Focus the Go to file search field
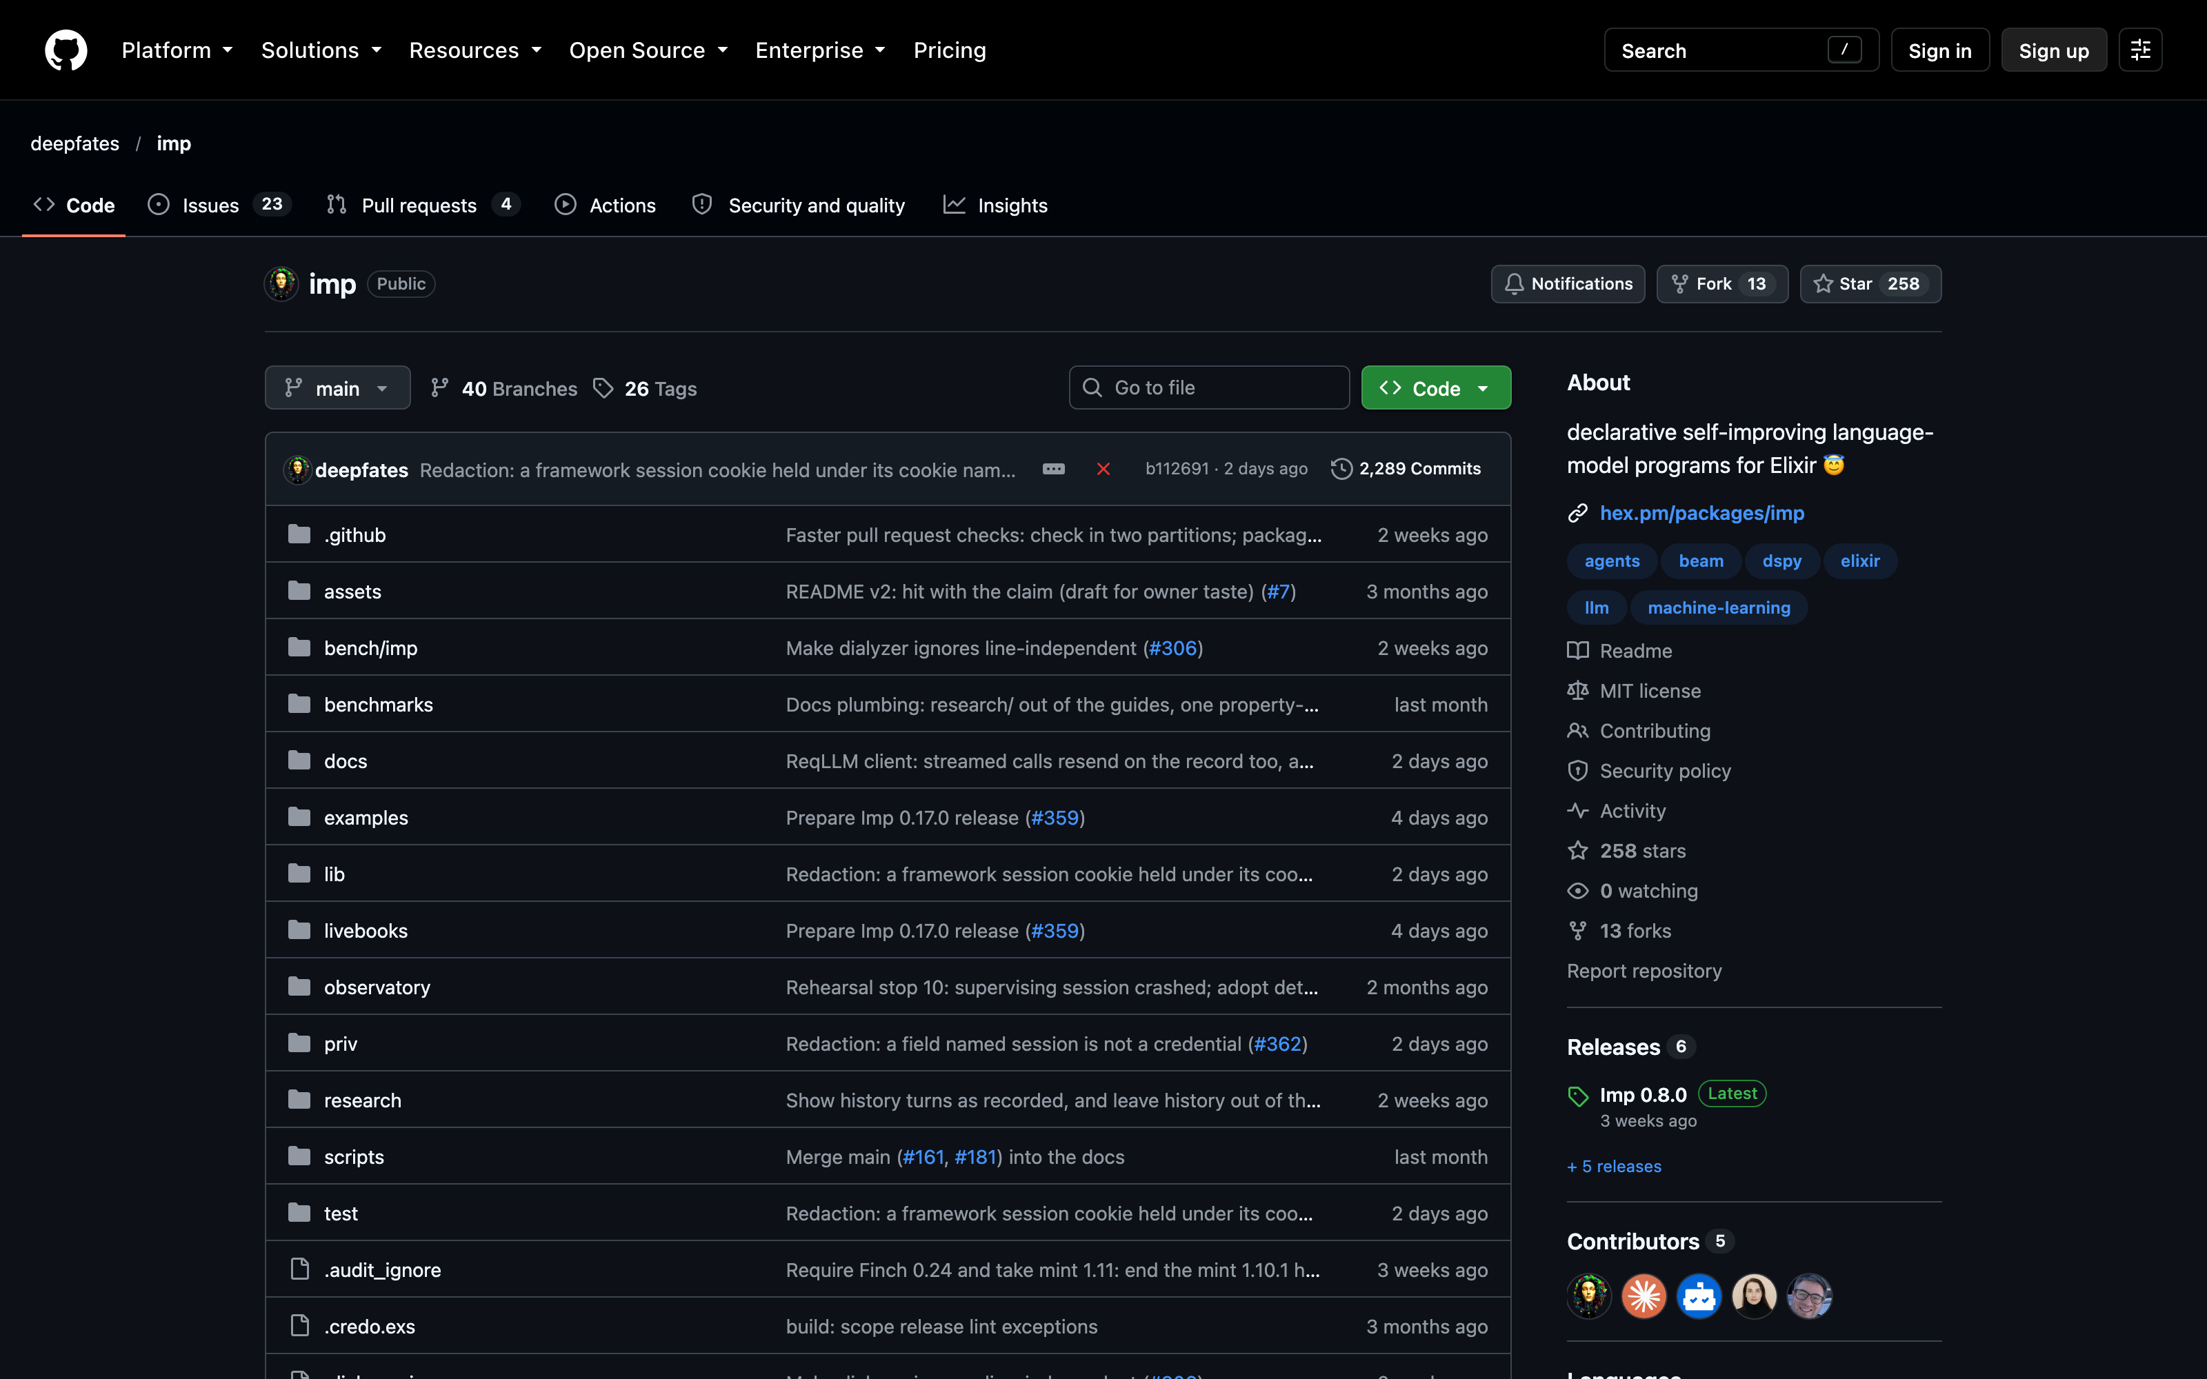2207x1379 pixels. pyautogui.click(x=1208, y=387)
